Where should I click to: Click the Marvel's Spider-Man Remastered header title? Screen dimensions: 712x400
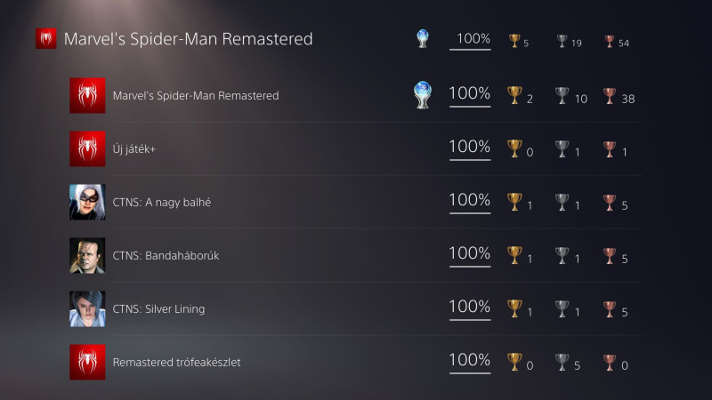coord(188,39)
